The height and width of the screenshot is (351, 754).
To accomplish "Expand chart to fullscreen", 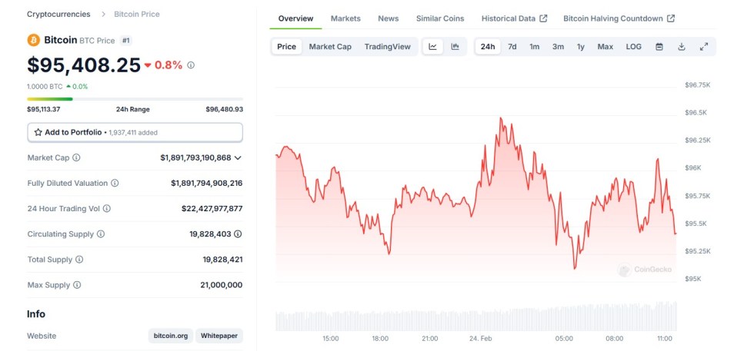I will pyautogui.click(x=704, y=47).
